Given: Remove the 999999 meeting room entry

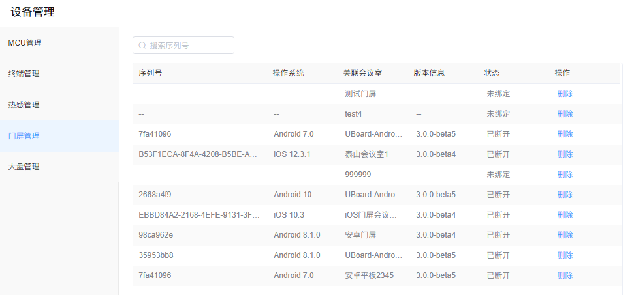Looking at the screenshot, I should coord(565,175).
